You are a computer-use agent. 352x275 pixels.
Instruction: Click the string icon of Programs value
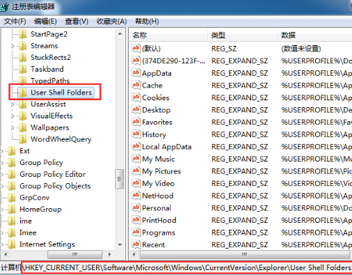(136, 233)
